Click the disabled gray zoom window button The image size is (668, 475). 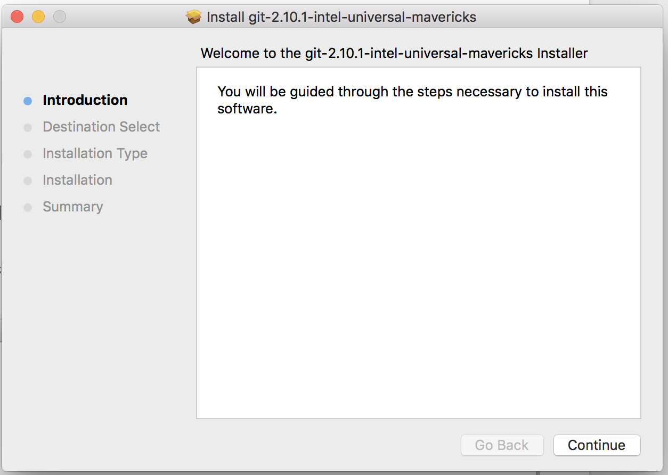point(60,17)
